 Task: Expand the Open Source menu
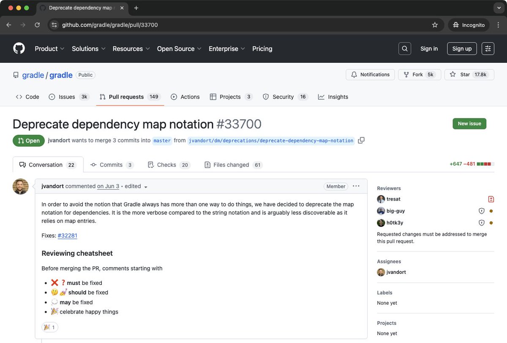179,48
